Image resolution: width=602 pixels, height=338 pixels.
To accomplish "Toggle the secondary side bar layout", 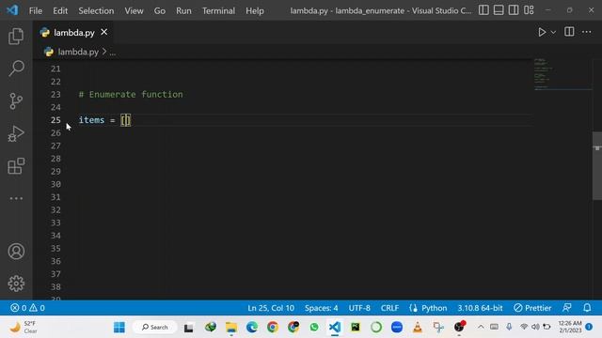I will 514,10.
